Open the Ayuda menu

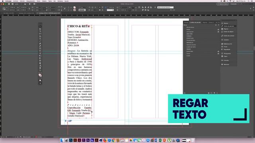click(x=67, y=1)
